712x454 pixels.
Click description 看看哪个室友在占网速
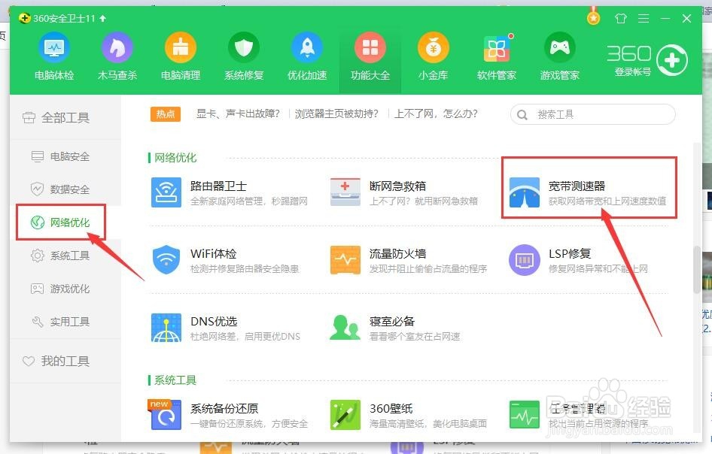pyautogui.click(x=415, y=337)
